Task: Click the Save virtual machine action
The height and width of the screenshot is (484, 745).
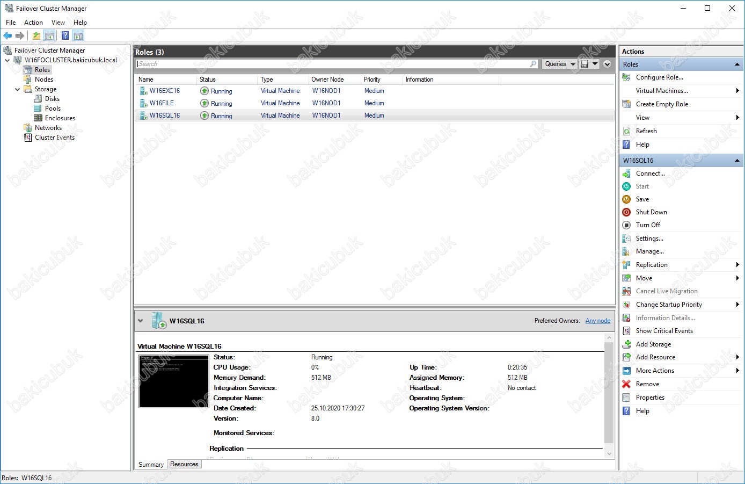Action: point(642,199)
